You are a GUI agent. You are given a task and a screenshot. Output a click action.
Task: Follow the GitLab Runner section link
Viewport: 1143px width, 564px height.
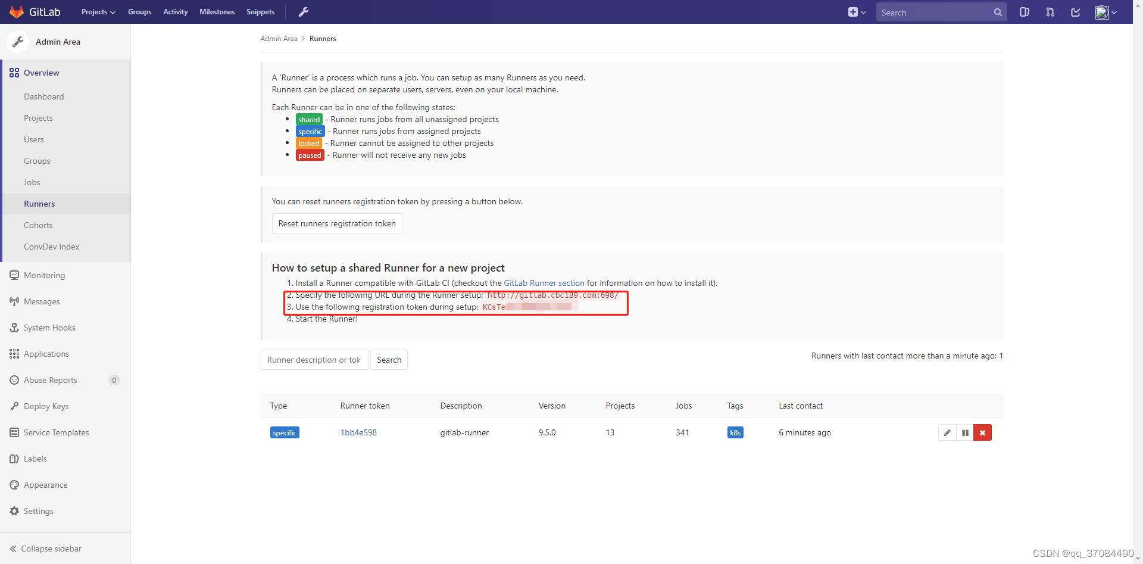pyautogui.click(x=544, y=283)
